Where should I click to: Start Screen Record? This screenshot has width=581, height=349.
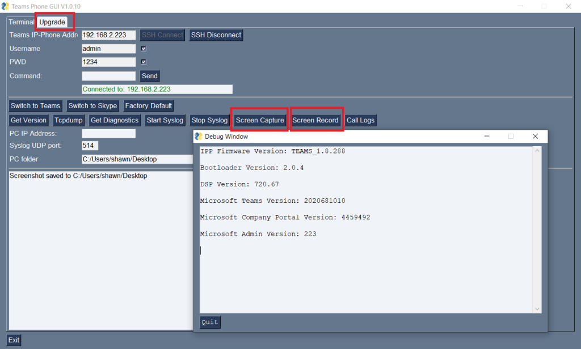click(x=315, y=120)
